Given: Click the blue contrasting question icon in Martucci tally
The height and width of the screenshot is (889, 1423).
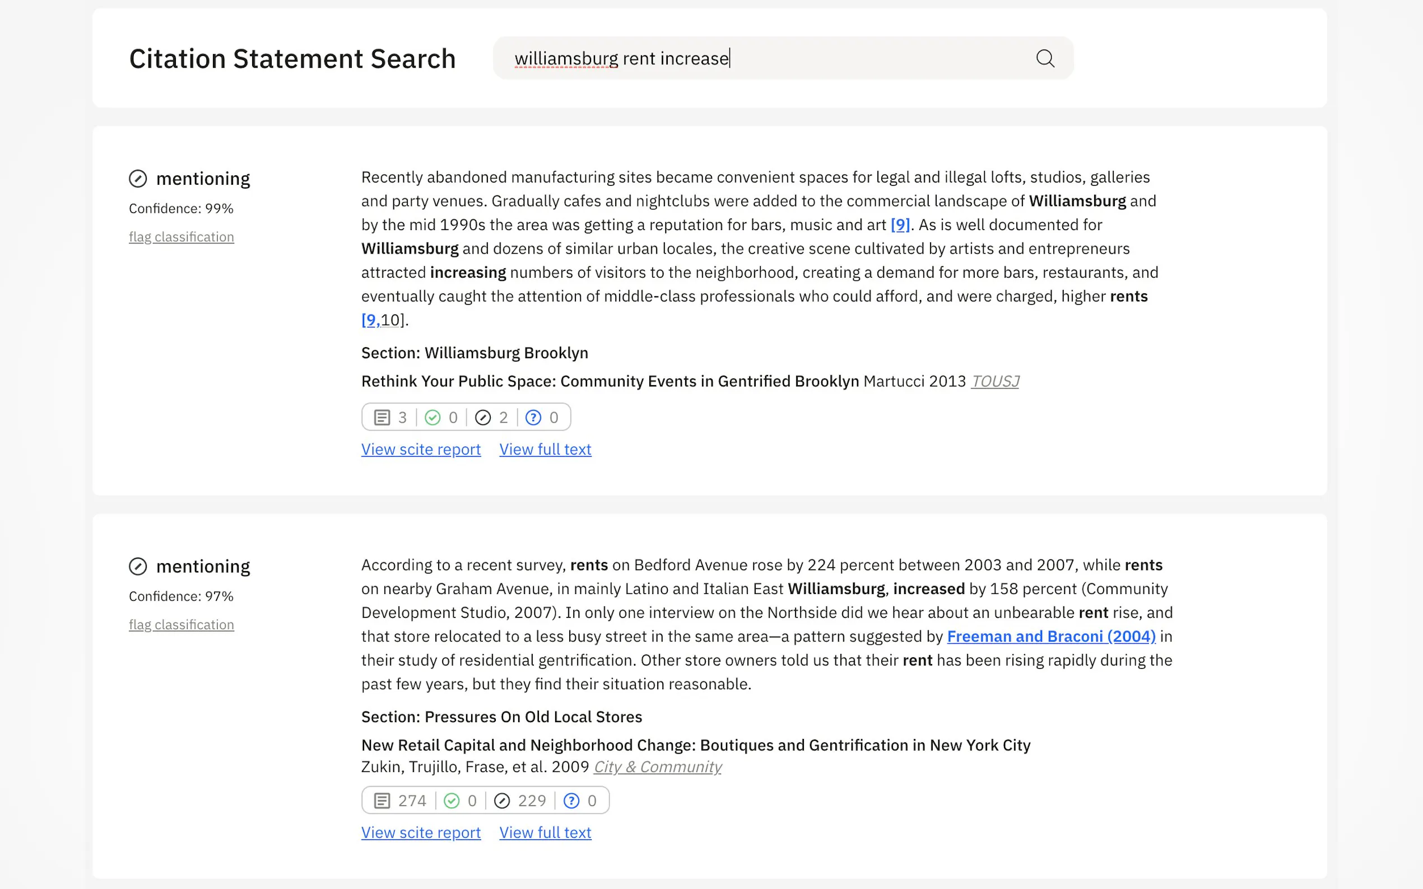Looking at the screenshot, I should click(x=533, y=418).
